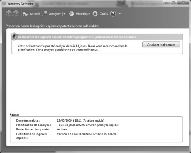Select the Analyser toolbar label

click(x=55, y=14)
